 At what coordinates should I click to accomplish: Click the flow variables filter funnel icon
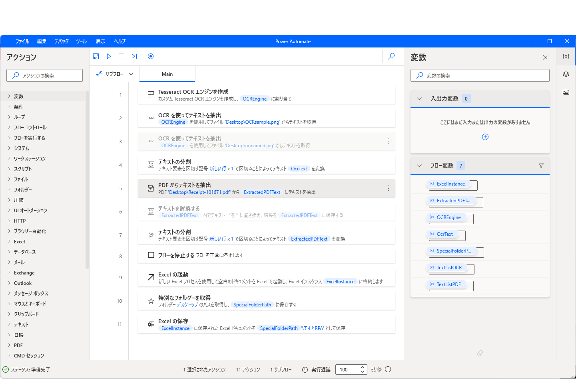[541, 166]
